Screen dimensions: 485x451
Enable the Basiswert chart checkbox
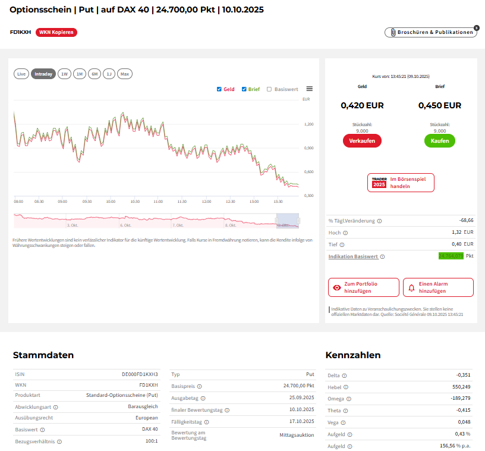269,89
